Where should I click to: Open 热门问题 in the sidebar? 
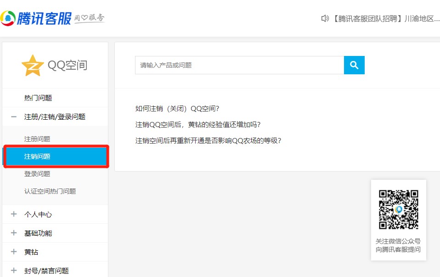pos(38,98)
